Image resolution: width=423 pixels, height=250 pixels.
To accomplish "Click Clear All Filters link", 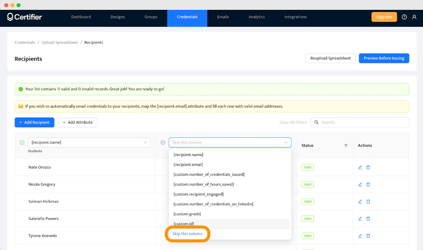I will [x=293, y=122].
